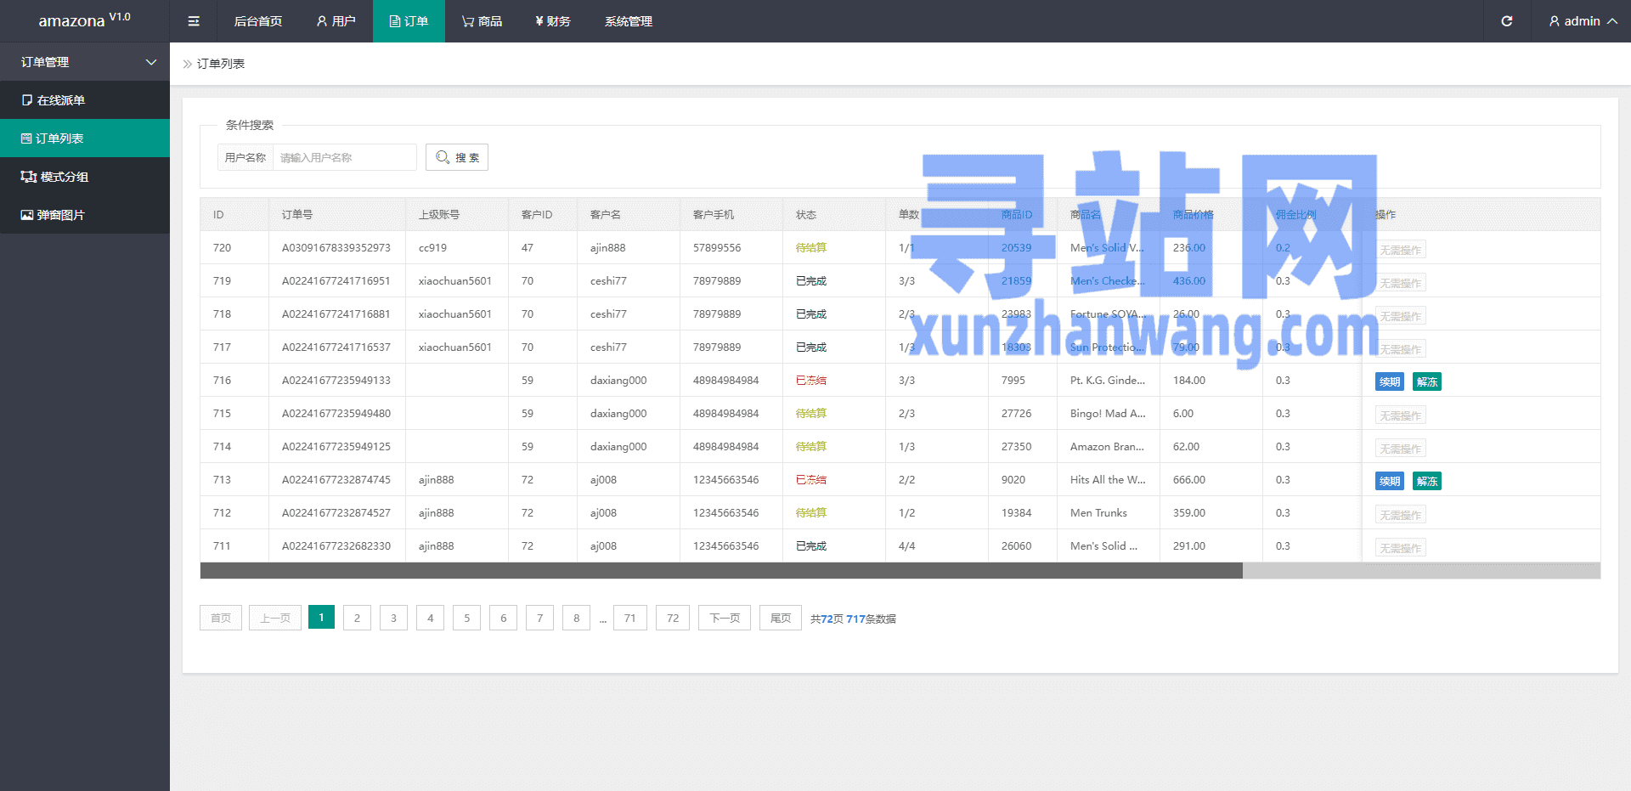Open the 用户 users menu
Image resolution: width=1631 pixels, height=791 pixels.
[x=336, y=21]
